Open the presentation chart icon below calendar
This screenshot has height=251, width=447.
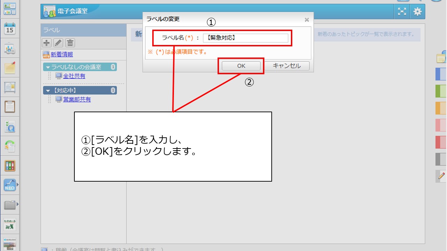pyautogui.click(x=10, y=48)
